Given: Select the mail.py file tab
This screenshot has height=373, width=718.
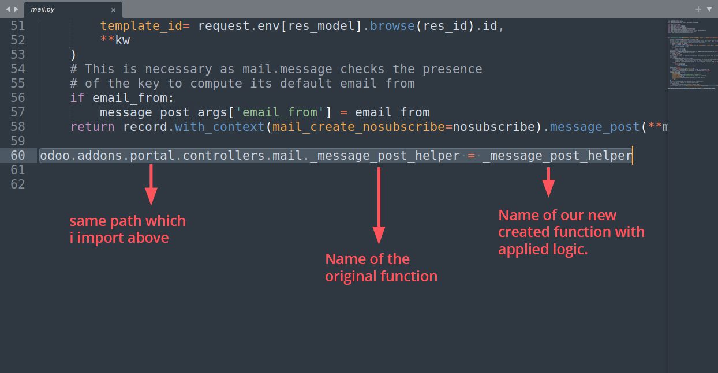Looking at the screenshot, I should pos(73,9).
